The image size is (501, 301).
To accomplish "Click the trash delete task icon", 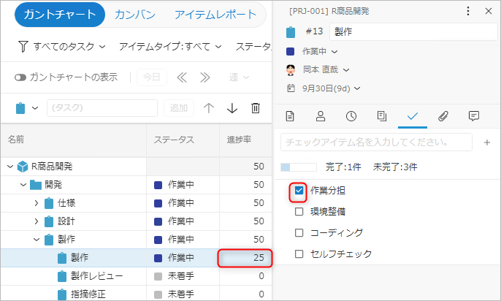I will [255, 108].
